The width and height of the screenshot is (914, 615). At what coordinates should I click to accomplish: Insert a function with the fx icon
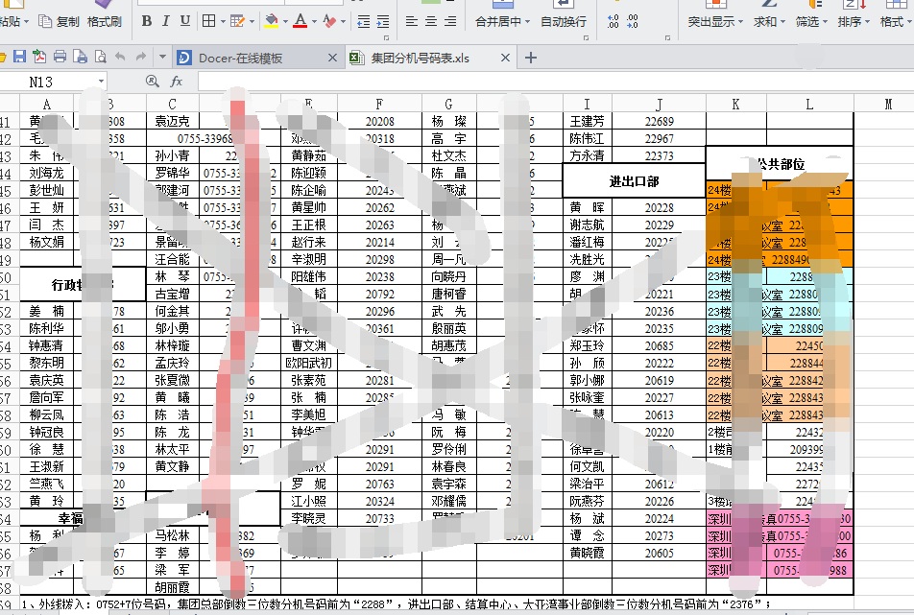176,81
